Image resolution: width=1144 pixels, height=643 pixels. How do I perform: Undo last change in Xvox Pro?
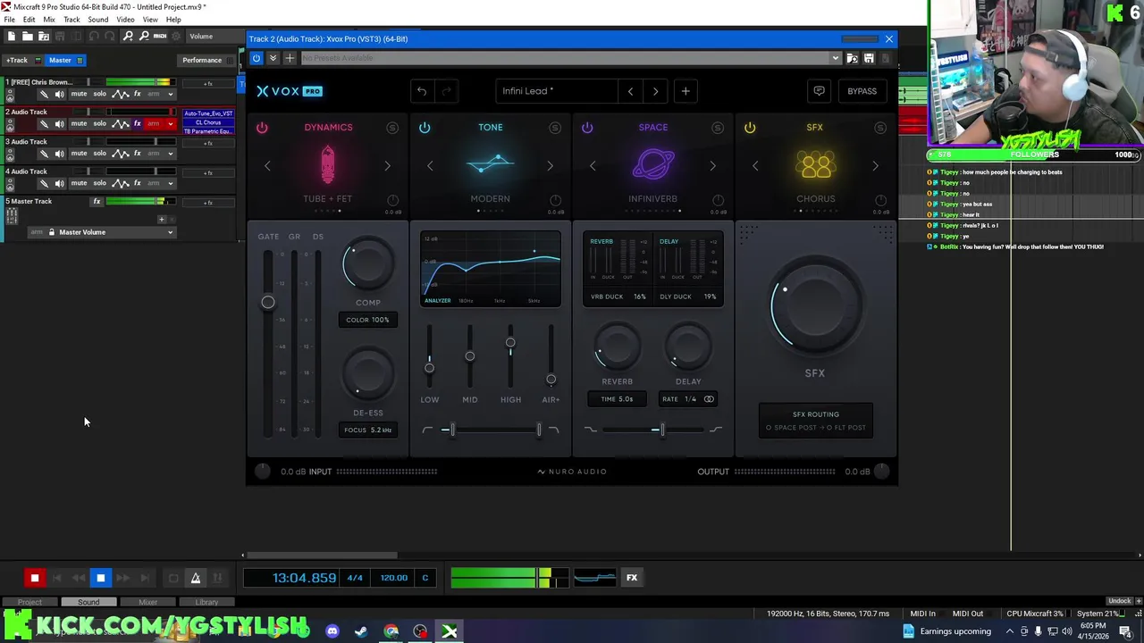(x=422, y=90)
